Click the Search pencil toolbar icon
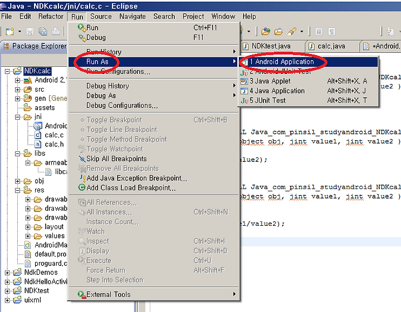This screenshot has height=312, width=401. pyautogui.click(x=291, y=31)
